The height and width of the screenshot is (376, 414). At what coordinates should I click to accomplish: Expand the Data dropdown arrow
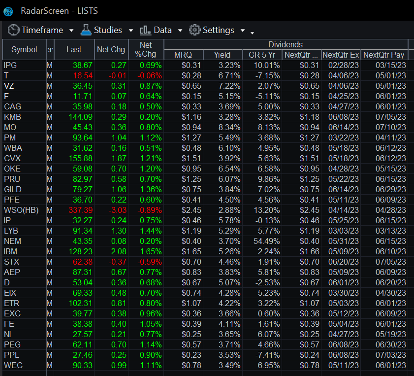pyautogui.click(x=180, y=31)
